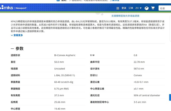
Task: Select the 587.6 nm value
Action: [x=139, y=69]
